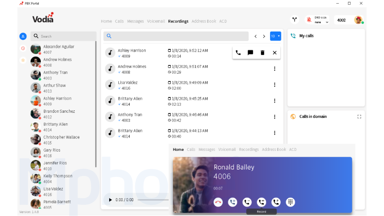Go to previous page of recordings
384x216 pixels.
click(x=256, y=36)
